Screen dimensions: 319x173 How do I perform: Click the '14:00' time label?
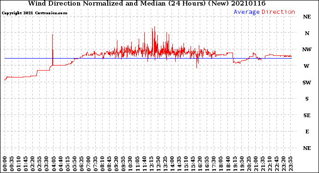[172, 164]
